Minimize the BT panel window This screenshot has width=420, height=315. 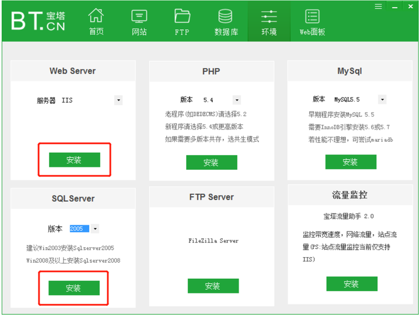[394, 6]
